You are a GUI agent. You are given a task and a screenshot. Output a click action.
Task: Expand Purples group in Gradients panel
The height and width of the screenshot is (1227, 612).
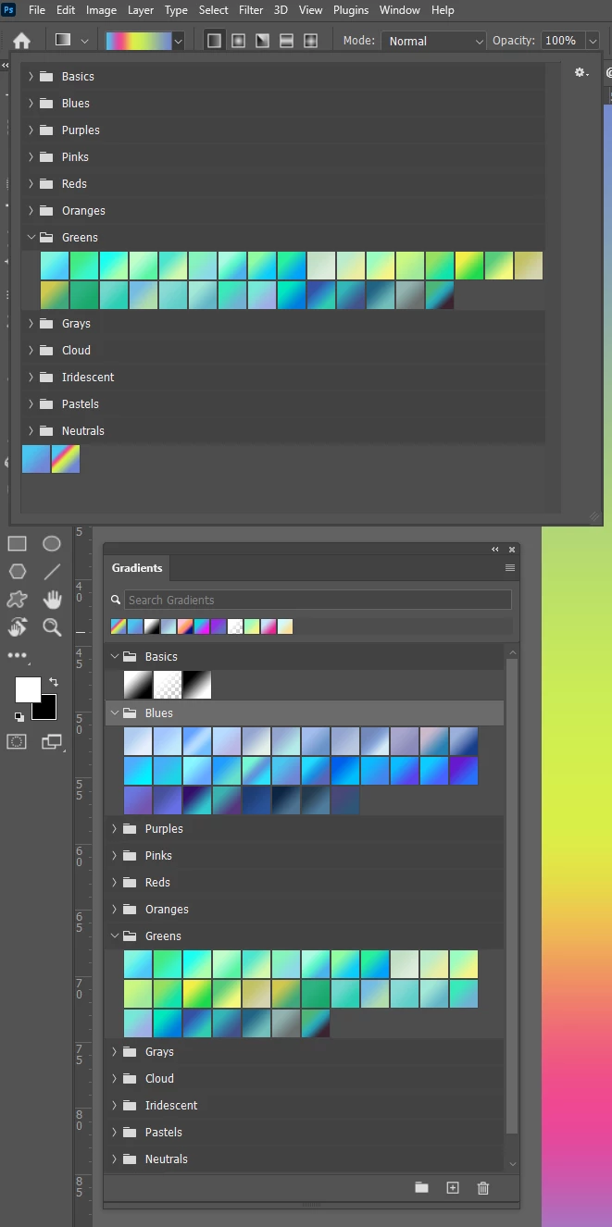pyautogui.click(x=115, y=828)
